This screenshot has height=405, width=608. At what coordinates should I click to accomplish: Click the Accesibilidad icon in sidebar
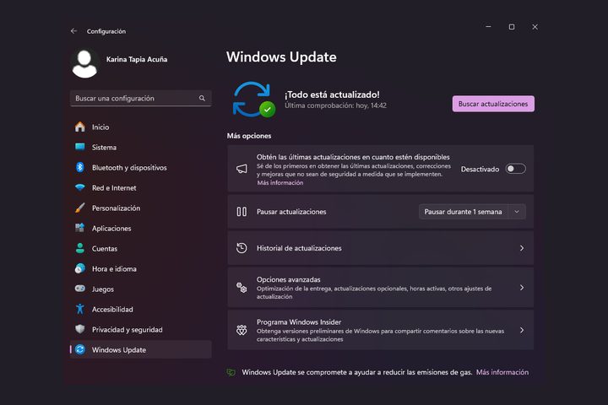[x=79, y=310]
